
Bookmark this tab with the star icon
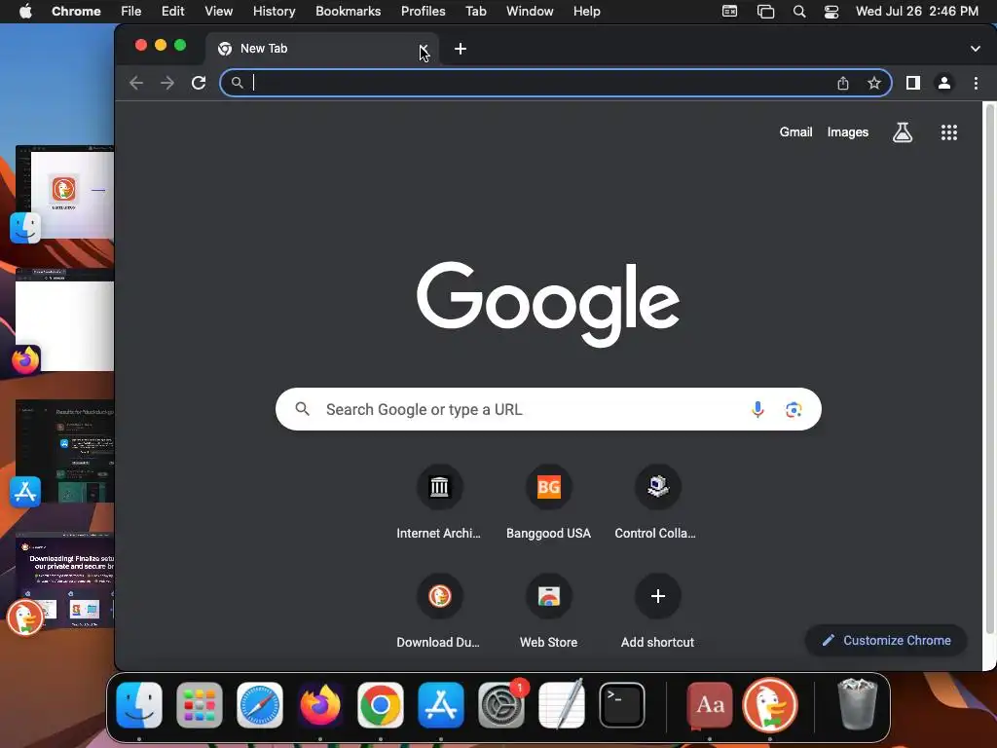[874, 83]
